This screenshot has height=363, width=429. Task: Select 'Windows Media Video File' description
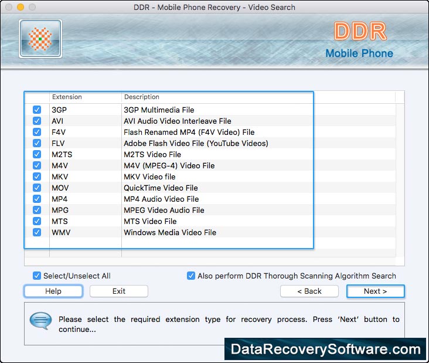pos(170,232)
